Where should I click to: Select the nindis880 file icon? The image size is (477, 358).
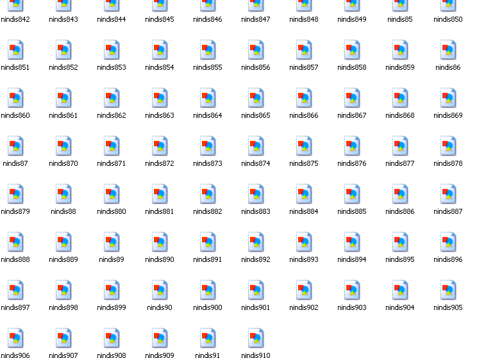pyautogui.click(x=112, y=194)
